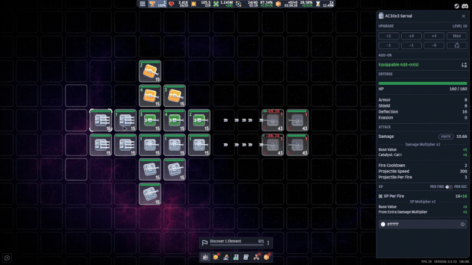Screen dimensions: 472x265
Task: Click the LEVEL 16 label
Action: (x=460, y=26)
